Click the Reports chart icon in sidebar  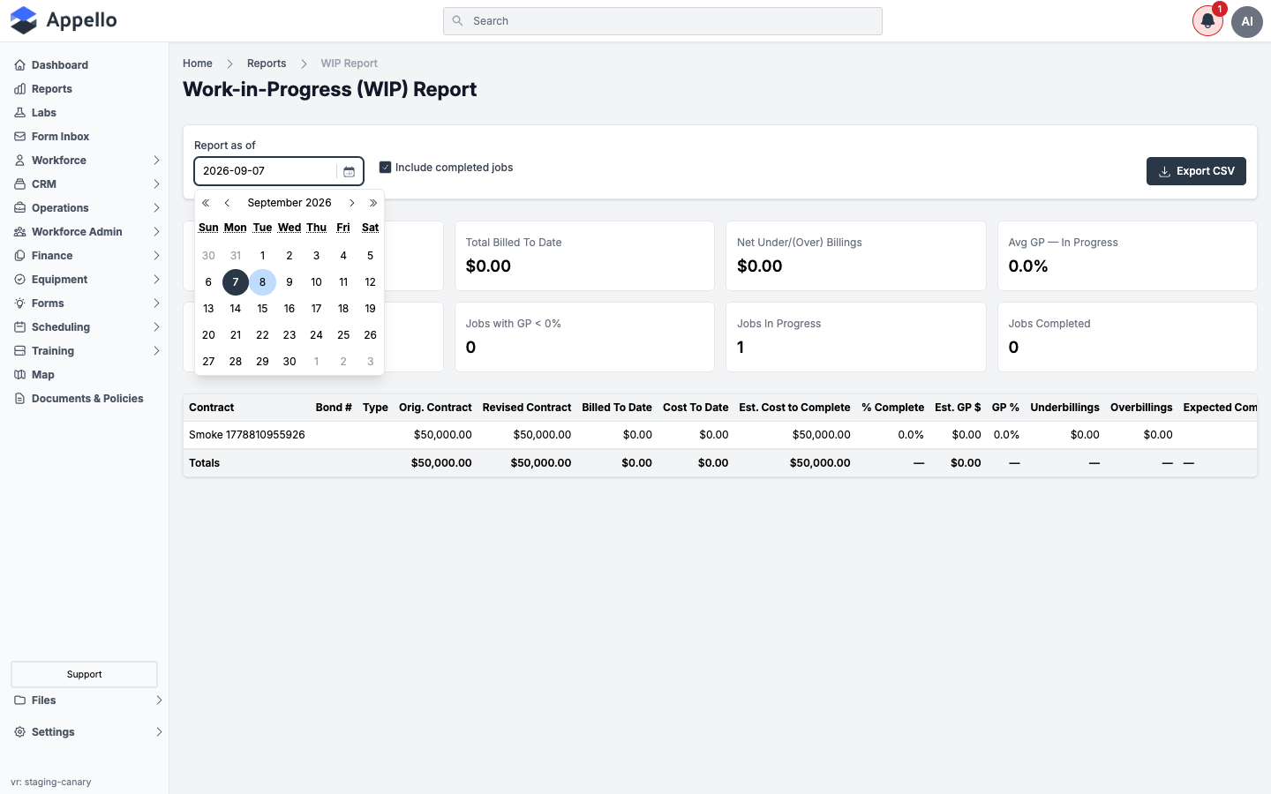20,89
